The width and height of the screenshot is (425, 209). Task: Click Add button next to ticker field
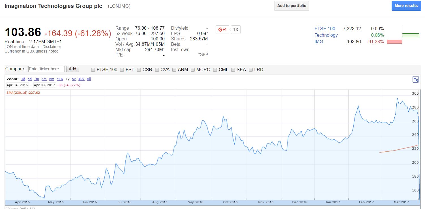pyautogui.click(x=72, y=69)
